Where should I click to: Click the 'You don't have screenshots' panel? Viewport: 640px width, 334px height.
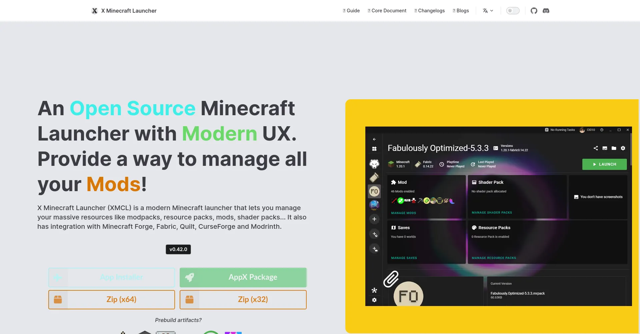(x=598, y=197)
